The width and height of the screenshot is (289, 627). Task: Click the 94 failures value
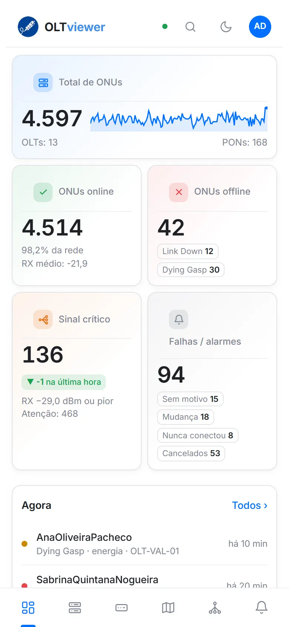click(x=171, y=375)
